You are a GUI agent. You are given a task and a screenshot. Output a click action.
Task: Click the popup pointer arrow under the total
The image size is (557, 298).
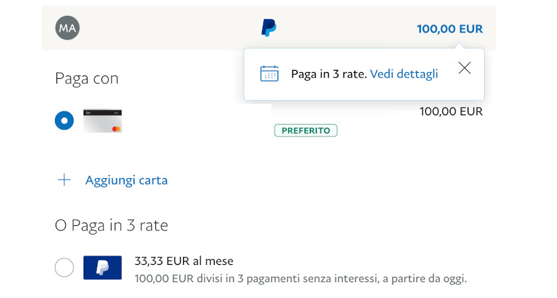pos(458,45)
